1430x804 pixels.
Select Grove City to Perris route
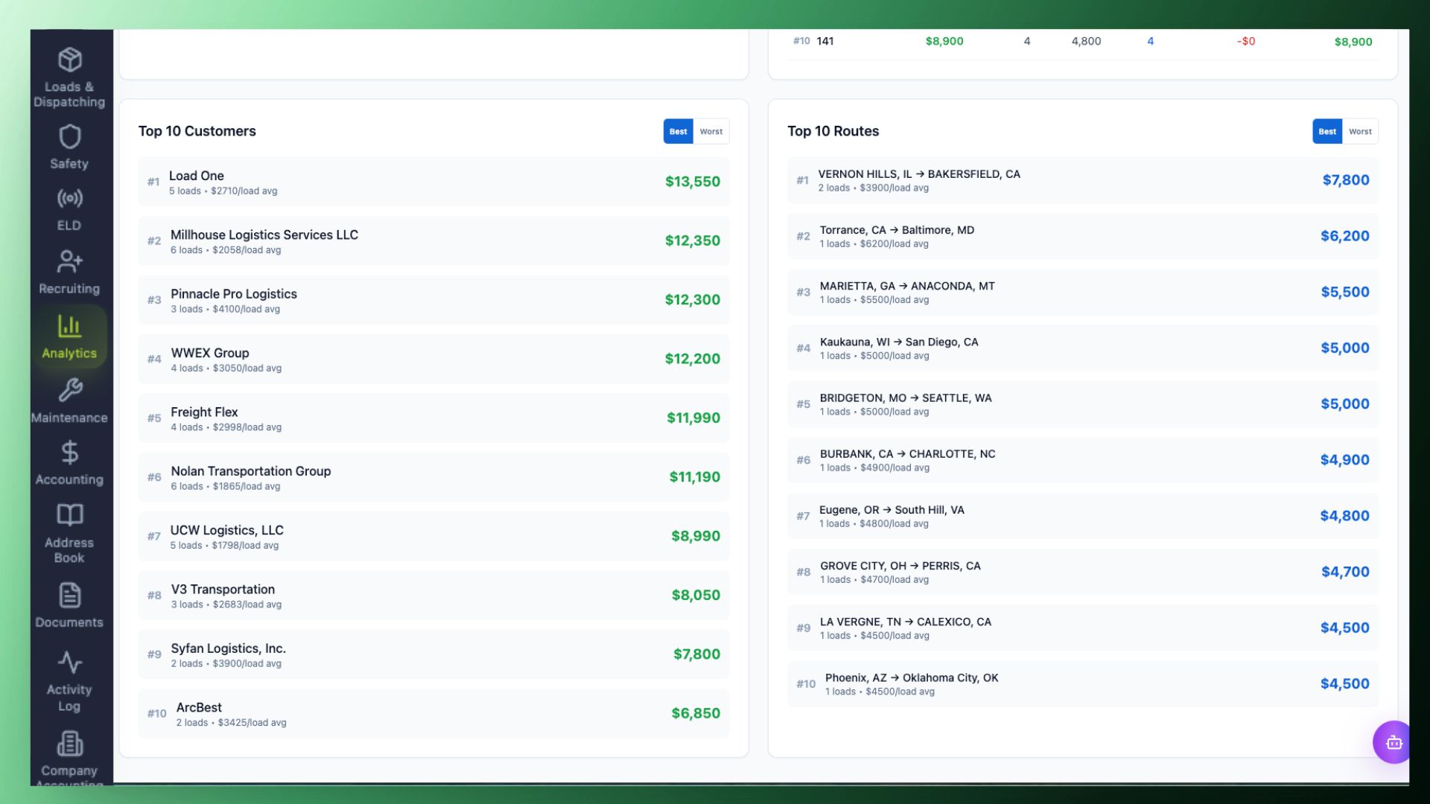coord(1083,572)
